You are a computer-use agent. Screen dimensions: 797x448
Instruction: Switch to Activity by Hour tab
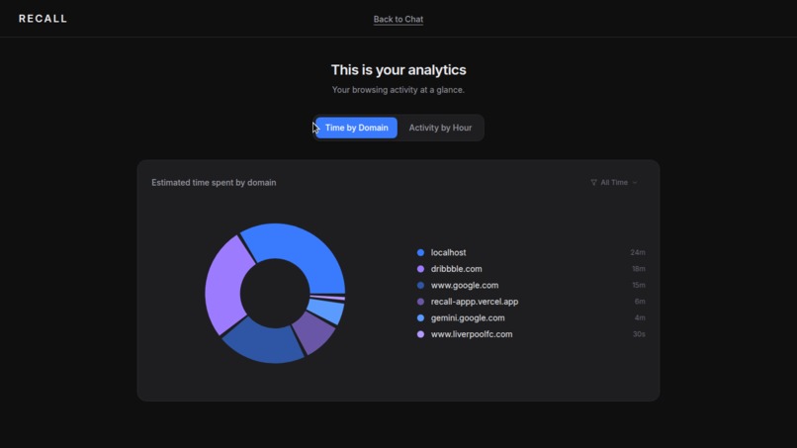pyautogui.click(x=440, y=128)
